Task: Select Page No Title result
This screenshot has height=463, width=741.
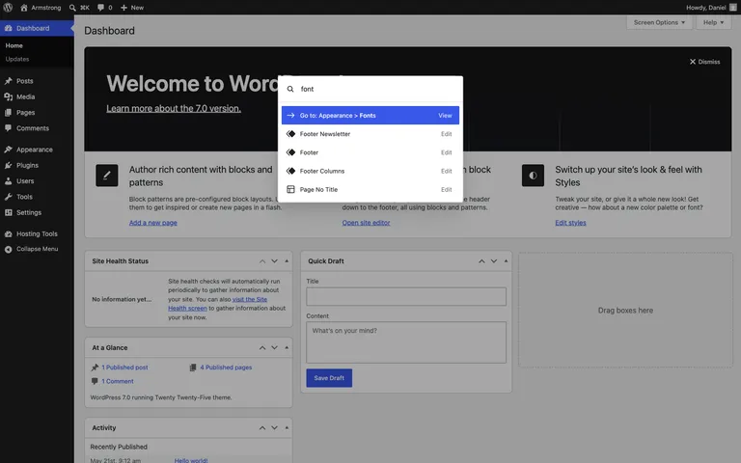Action: click(370, 189)
